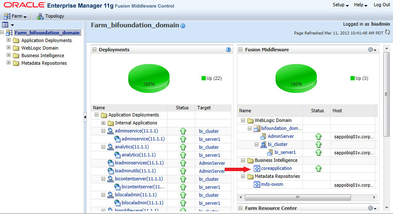Viewport: 393px width, 214px height.
Task: Collapse Application Deployments row in Deployments table
Action: [96, 115]
